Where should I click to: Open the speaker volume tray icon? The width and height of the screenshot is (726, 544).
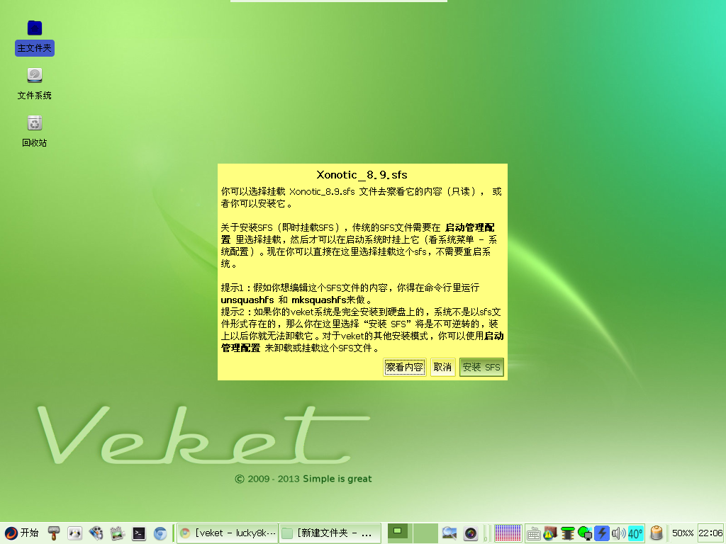click(x=618, y=533)
